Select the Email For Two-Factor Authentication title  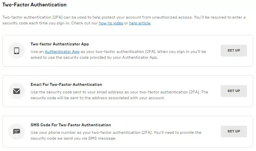[66, 85]
